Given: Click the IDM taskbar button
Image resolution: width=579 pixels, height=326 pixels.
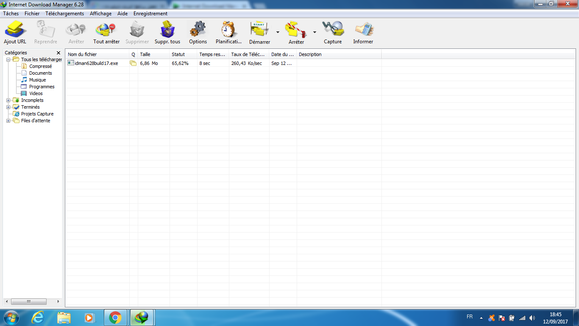Looking at the screenshot, I should click(x=142, y=318).
